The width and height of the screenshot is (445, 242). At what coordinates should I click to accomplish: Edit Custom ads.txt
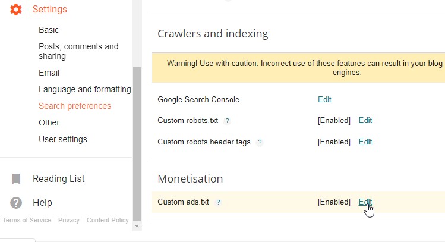365,202
